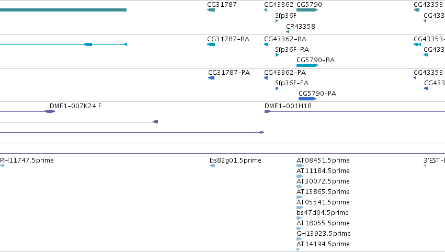This screenshot has width=445, height=252.
Task: Select the Sfp36F-RA transcript label
Action: [292, 50]
